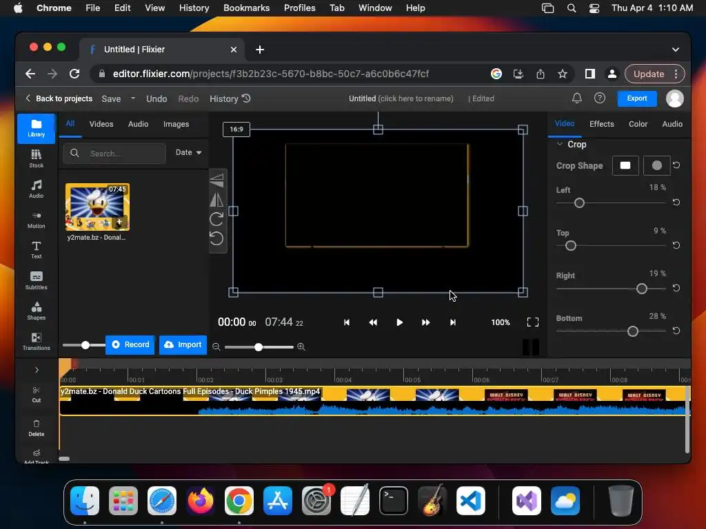The image size is (706, 529).
Task: Open the Stock media panel
Action: pyautogui.click(x=36, y=159)
